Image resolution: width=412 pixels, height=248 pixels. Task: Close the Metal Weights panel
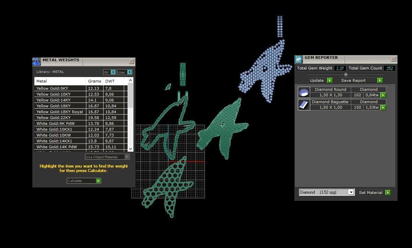[132, 62]
